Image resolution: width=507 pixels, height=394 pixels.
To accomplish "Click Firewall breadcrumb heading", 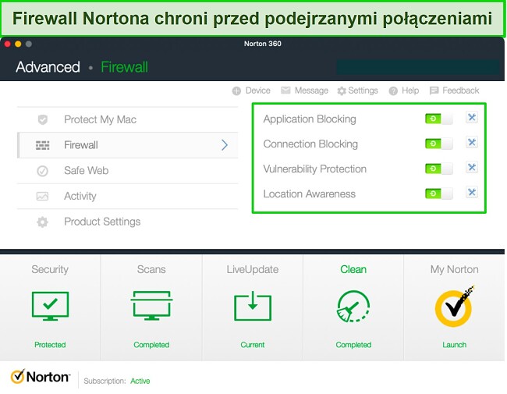I will coord(125,67).
